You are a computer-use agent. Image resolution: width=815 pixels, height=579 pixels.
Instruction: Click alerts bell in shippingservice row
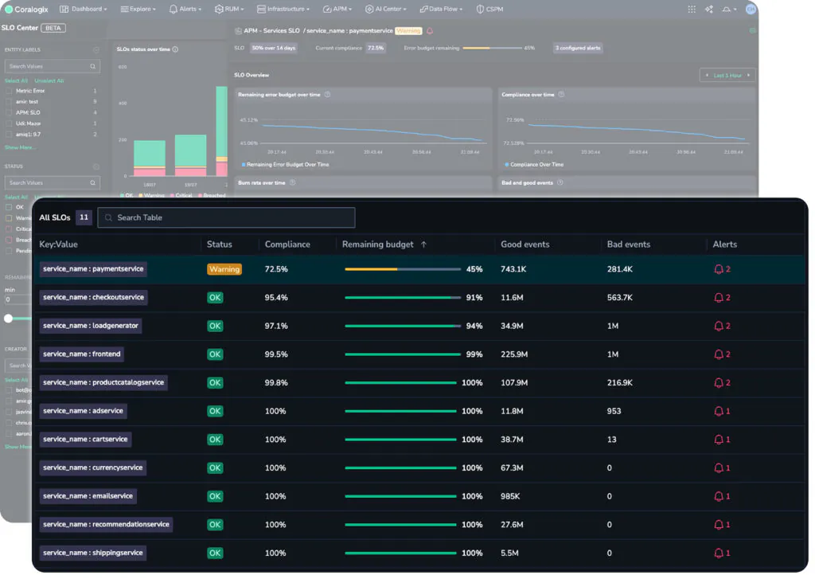719,553
